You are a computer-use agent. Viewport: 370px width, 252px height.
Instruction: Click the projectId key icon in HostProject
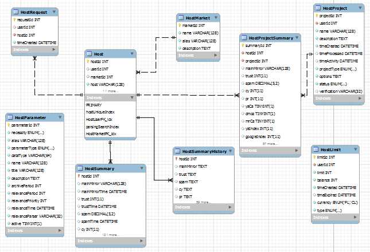pyautogui.click(x=317, y=16)
